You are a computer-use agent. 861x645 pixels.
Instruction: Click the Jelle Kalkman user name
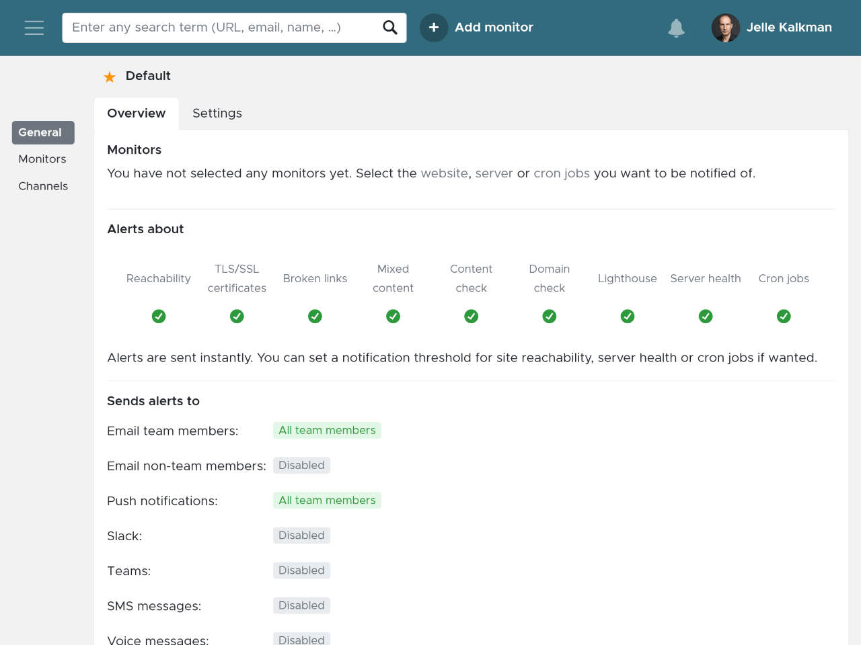789,28
